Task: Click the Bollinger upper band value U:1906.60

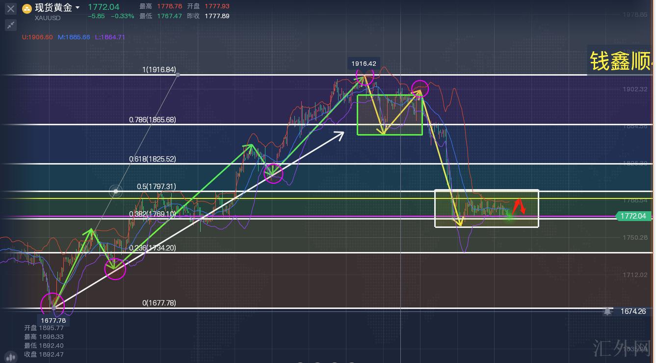Action: (x=37, y=37)
